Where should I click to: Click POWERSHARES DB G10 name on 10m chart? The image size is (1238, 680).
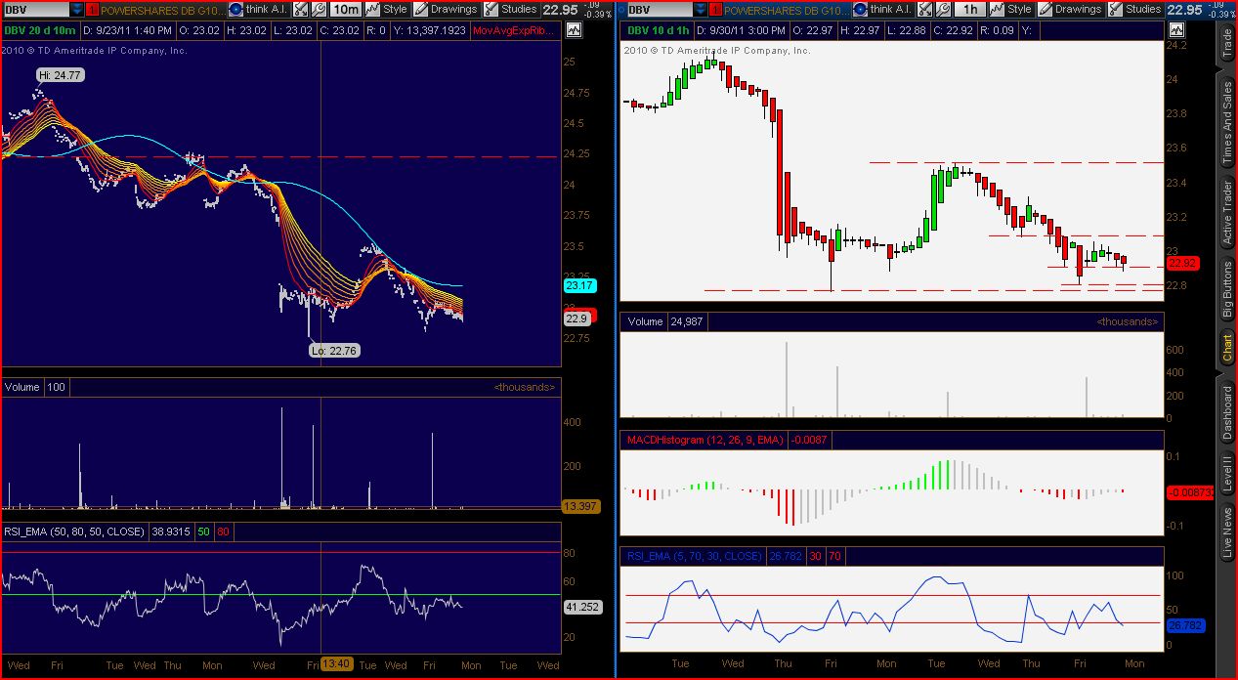point(163,10)
